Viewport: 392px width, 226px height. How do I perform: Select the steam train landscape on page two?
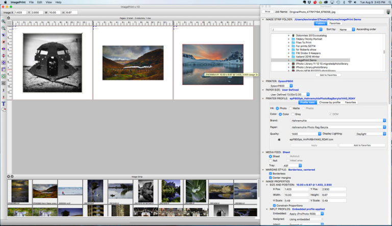pos(133,63)
